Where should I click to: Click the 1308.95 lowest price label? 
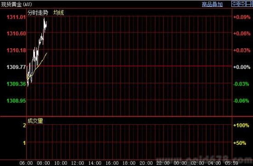tap(16, 101)
